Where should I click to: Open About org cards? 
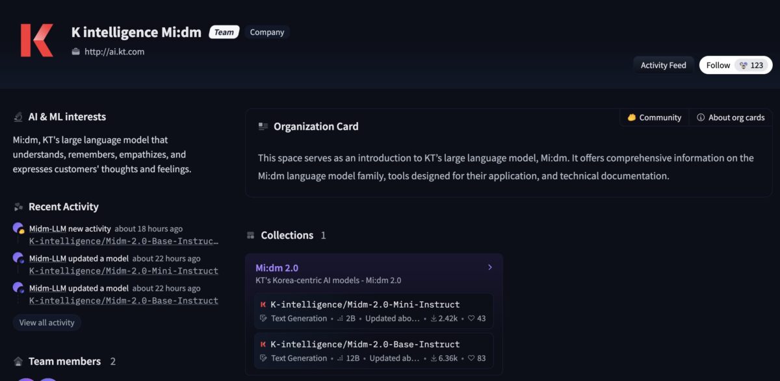coord(731,117)
